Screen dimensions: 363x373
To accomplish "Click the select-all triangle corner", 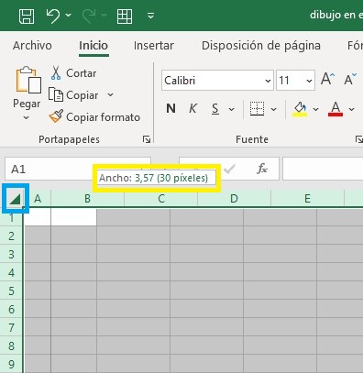I will pos(16,199).
